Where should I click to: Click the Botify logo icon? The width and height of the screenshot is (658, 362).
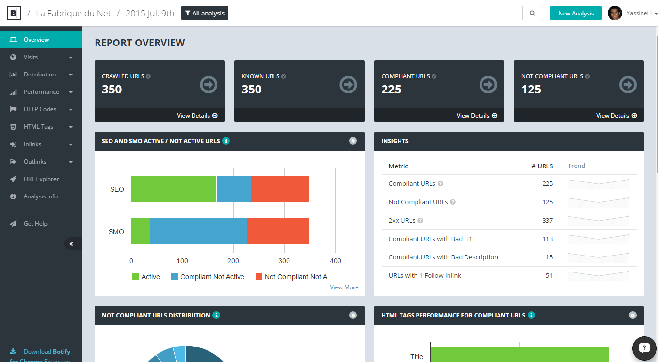14,14
